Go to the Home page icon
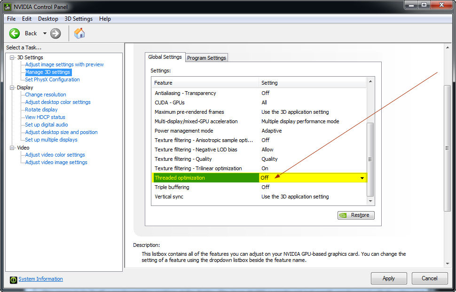The image size is (456, 292). pos(79,33)
